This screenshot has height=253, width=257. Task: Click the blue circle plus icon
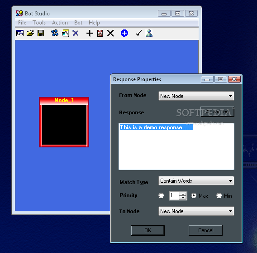pos(124,34)
